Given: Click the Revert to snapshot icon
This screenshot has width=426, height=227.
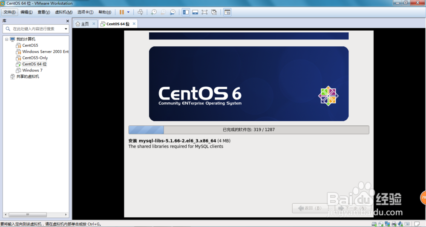Looking at the screenshot, I should click(163, 12).
